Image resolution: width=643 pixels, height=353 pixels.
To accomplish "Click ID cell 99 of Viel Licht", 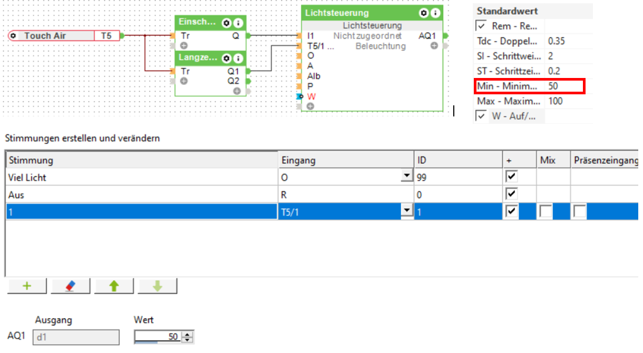I will [458, 177].
